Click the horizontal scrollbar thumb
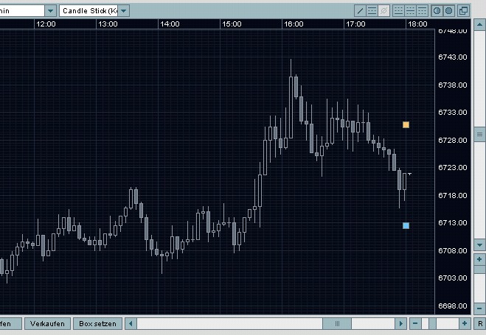The width and height of the screenshot is (486, 335). (337, 323)
